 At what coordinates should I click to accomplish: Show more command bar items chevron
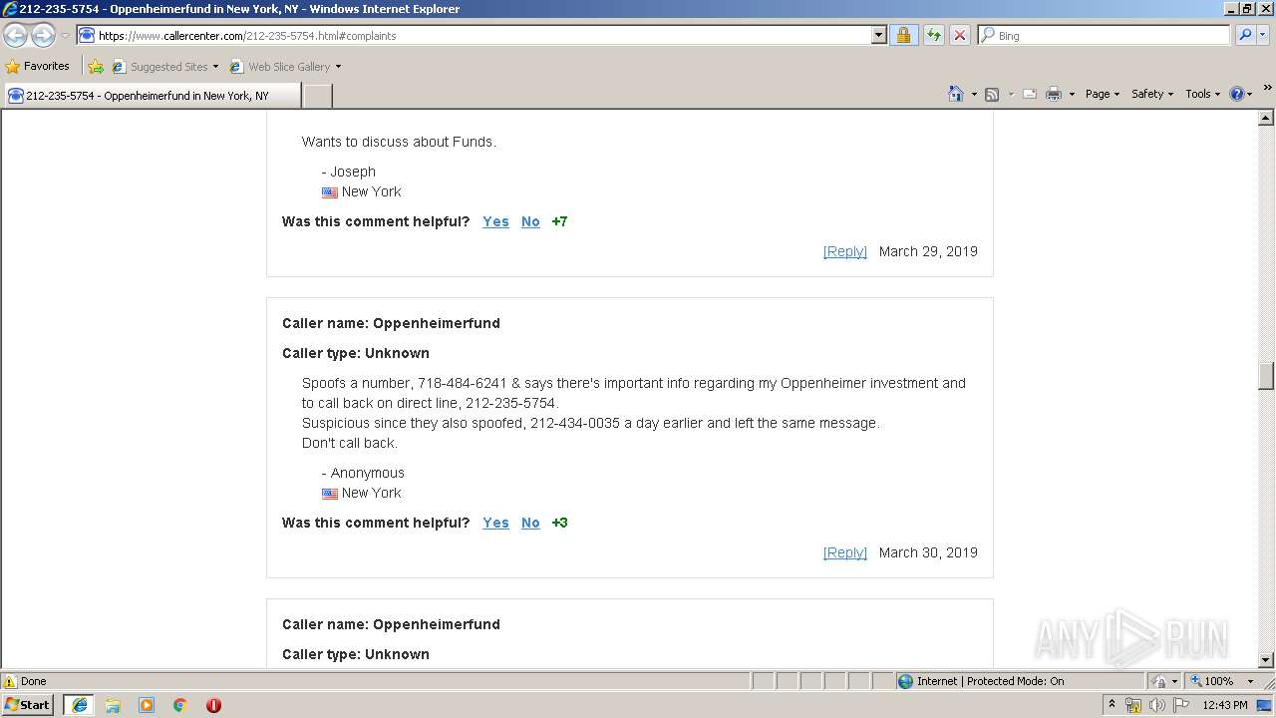click(1267, 88)
